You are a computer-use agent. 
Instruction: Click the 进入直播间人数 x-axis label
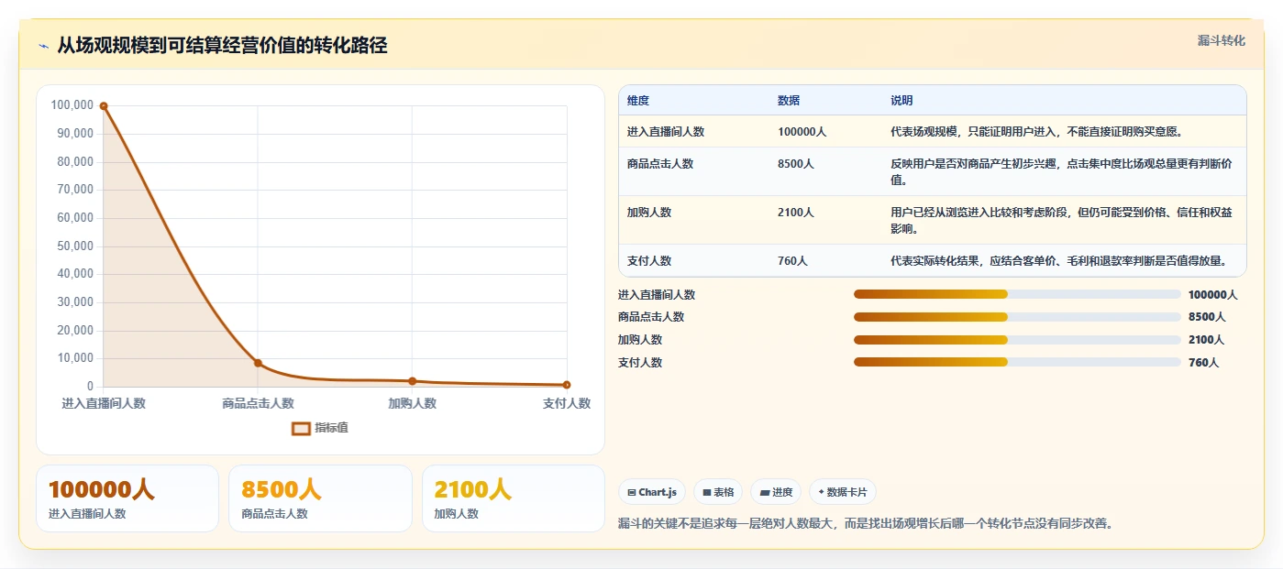click(104, 403)
